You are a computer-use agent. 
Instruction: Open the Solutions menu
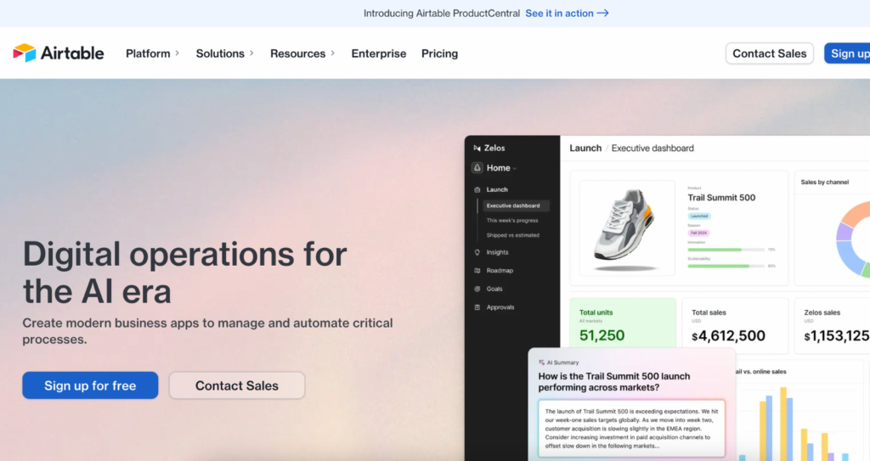[220, 53]
